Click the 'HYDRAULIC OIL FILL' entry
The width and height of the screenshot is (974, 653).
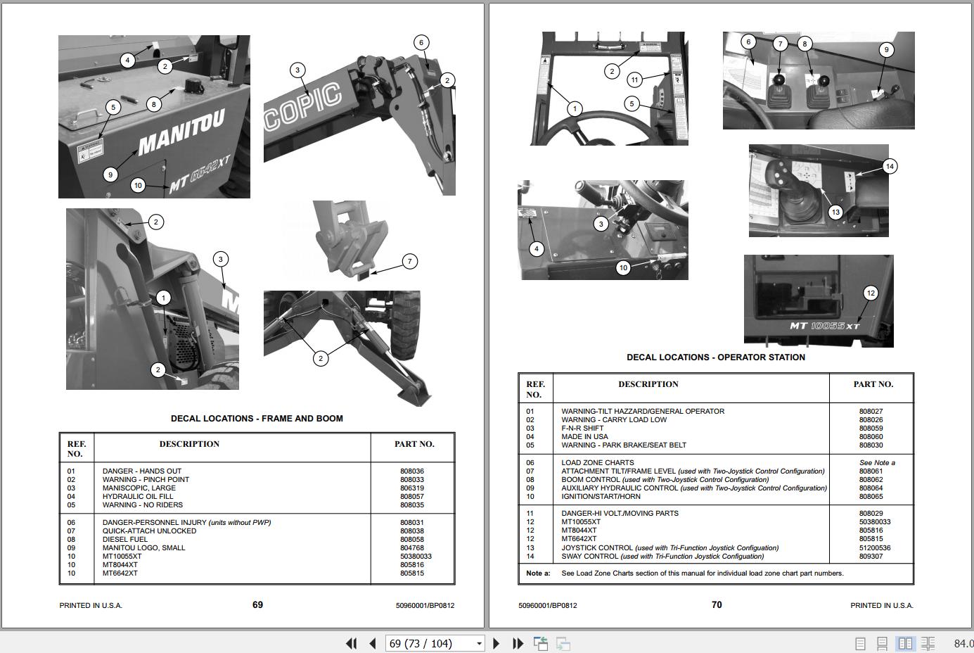[138, 497]
